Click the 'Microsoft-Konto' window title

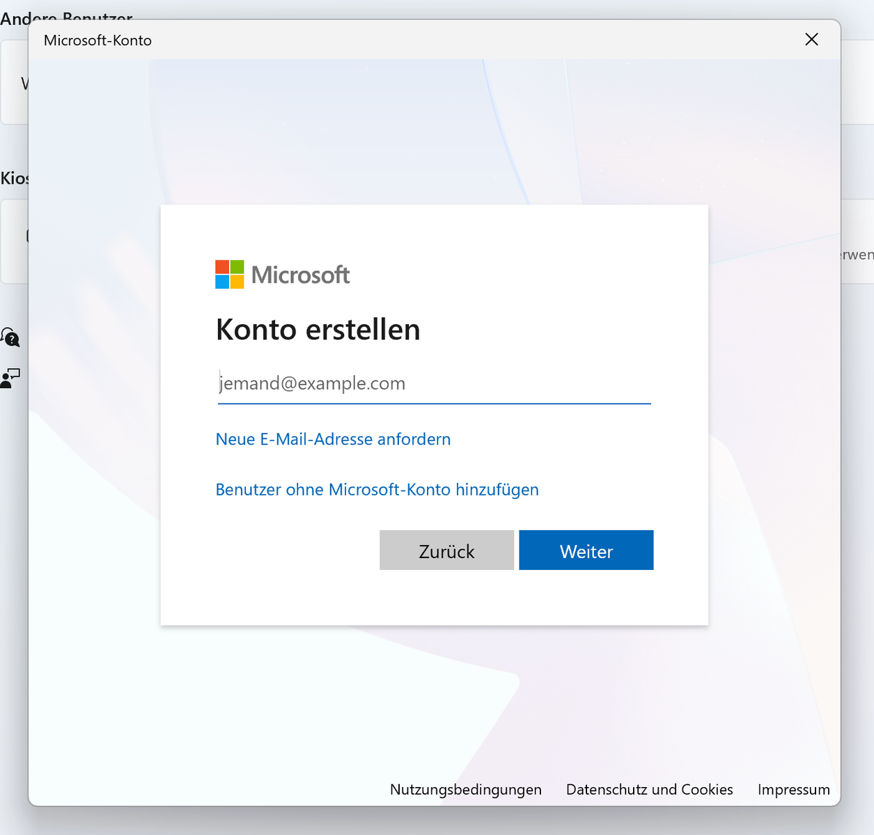[97, 40]
